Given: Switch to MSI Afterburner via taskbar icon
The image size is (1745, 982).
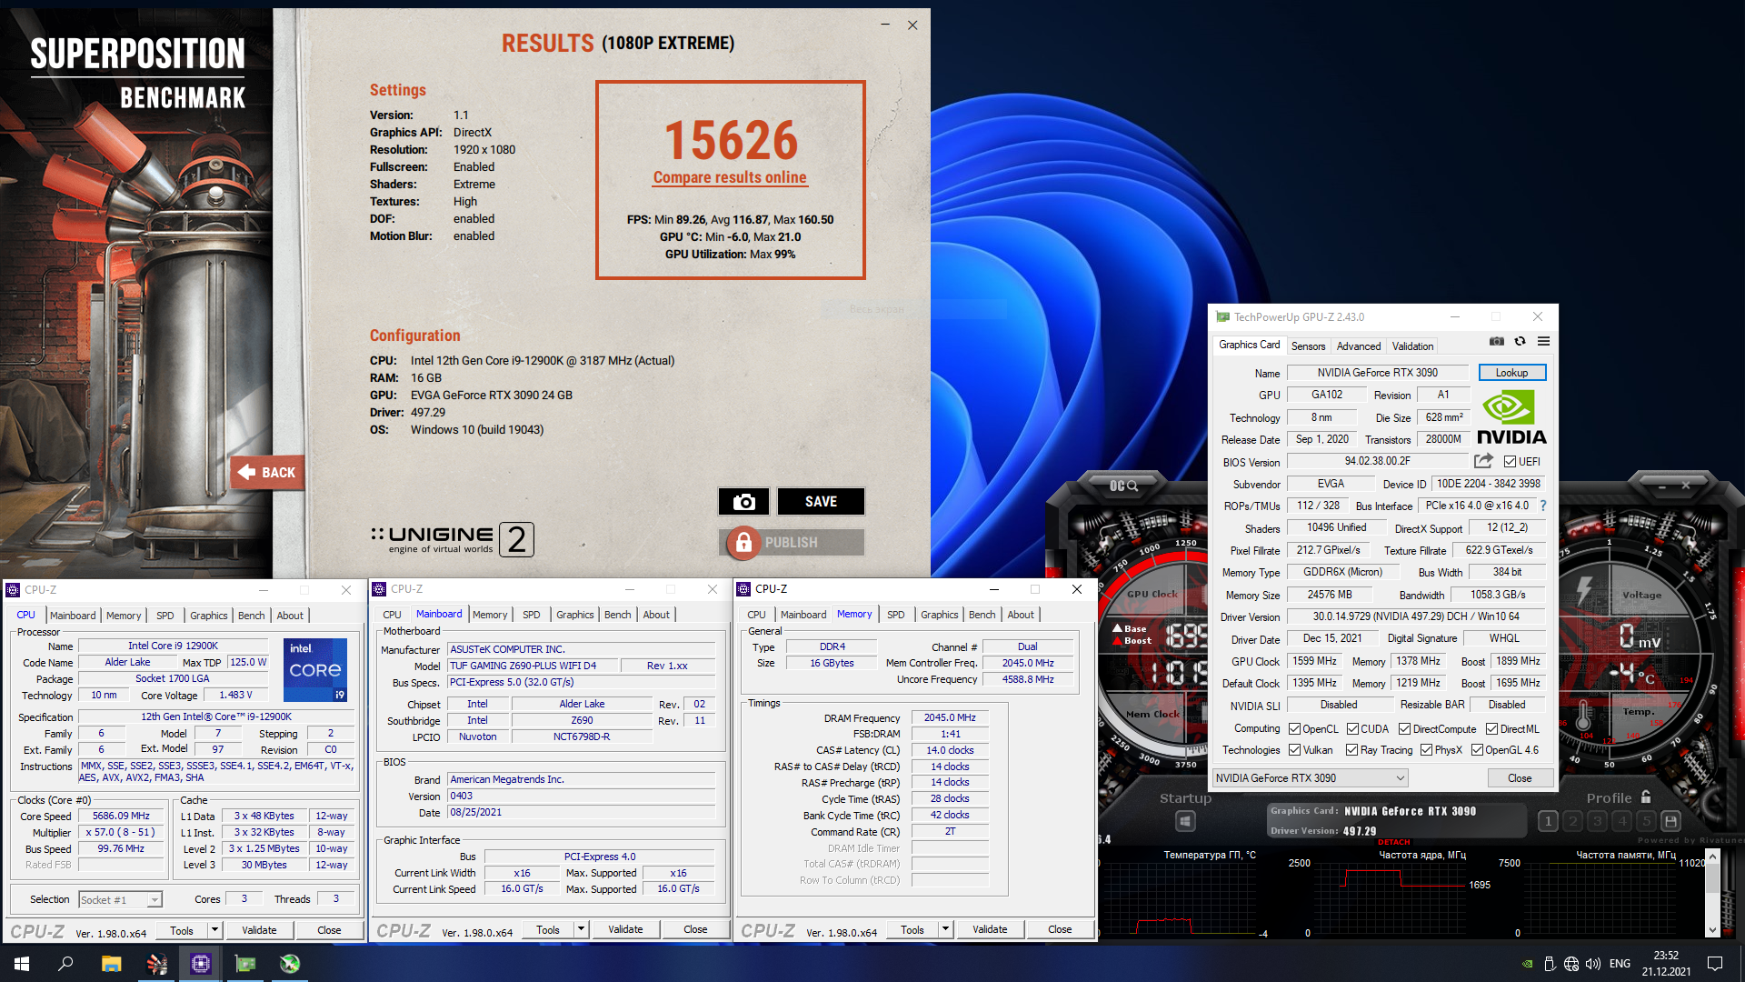Looking at the screenshot, I should pyautogui.click(x=290, y=963).
